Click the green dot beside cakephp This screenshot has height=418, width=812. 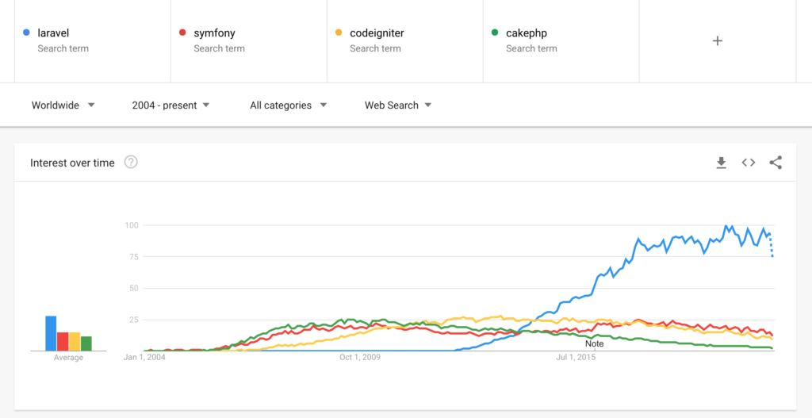point(495,33)
